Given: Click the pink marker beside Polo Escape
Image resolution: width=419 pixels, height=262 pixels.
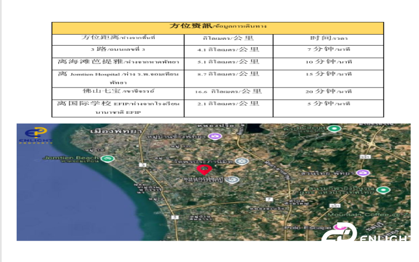Looking at the screenshot, I should coord(337,228).
